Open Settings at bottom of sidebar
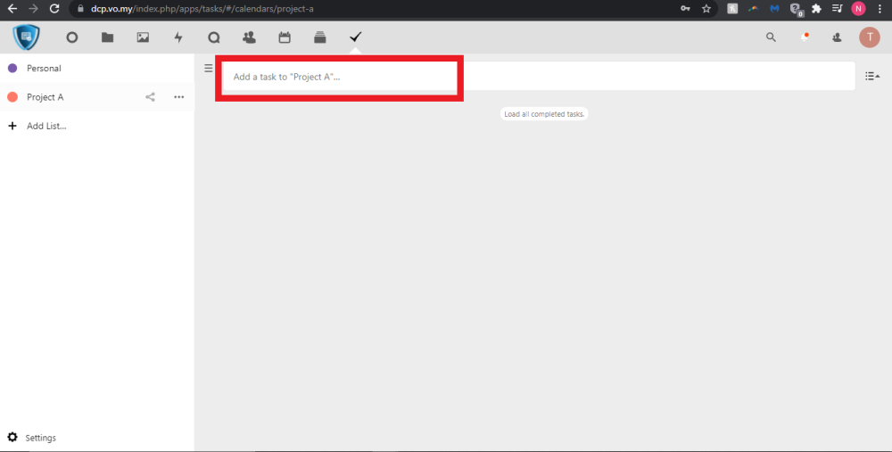The height and width of the screenshot is (452, 892). point(40,438)
